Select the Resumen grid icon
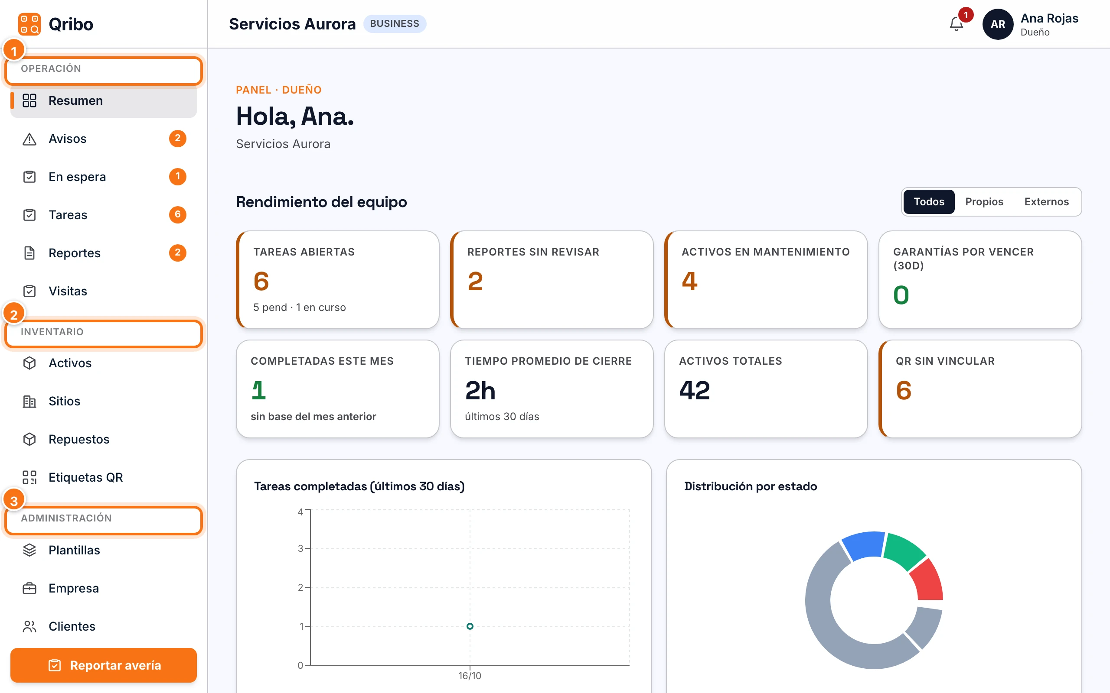 tap(29, 100)
